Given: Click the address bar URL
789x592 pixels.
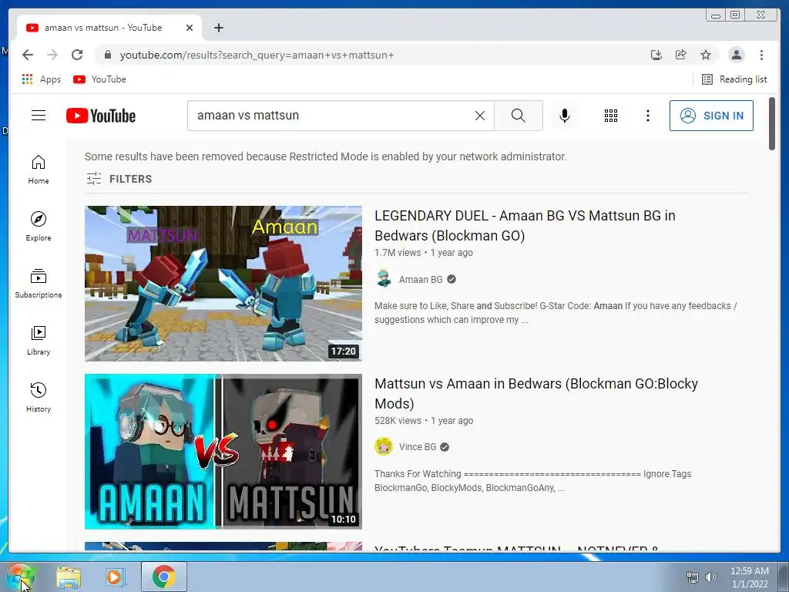Looking at the screenshot, I should 257,55.
